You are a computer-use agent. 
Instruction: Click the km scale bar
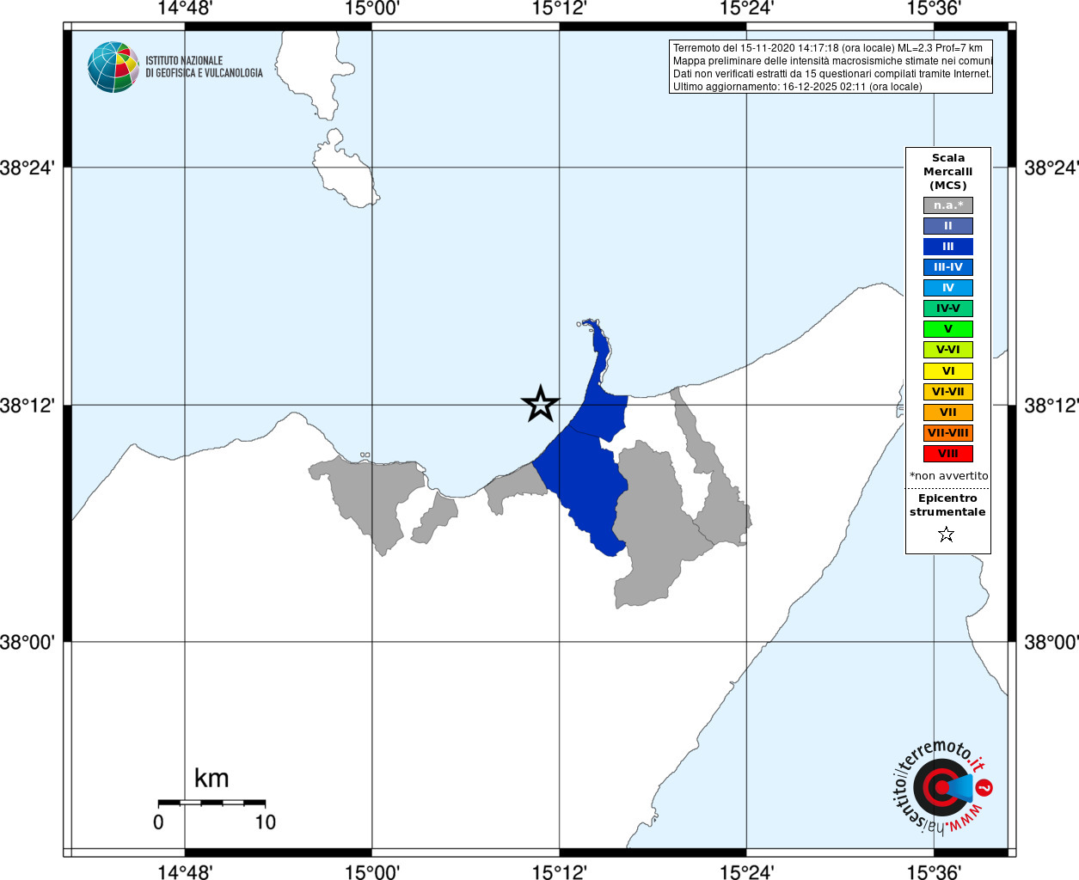pyautogui.click(x=212, y=802)
